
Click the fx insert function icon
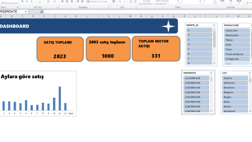point(42,12)
